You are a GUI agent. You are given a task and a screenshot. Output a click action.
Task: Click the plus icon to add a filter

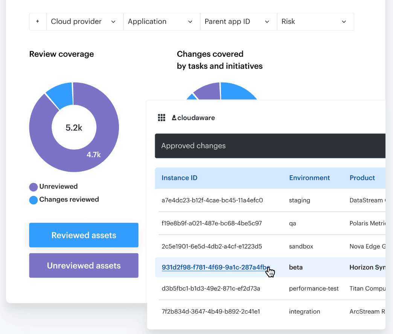38,21
